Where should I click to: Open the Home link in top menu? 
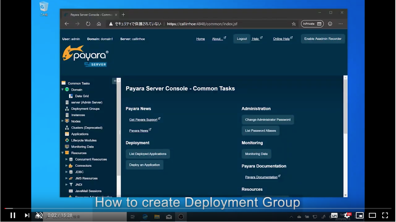click(200, 39)
